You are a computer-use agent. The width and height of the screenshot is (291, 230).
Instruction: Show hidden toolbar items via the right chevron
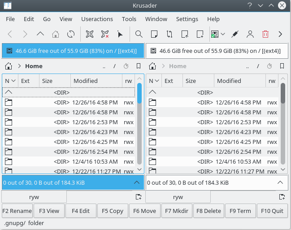[x=281, y=34]
